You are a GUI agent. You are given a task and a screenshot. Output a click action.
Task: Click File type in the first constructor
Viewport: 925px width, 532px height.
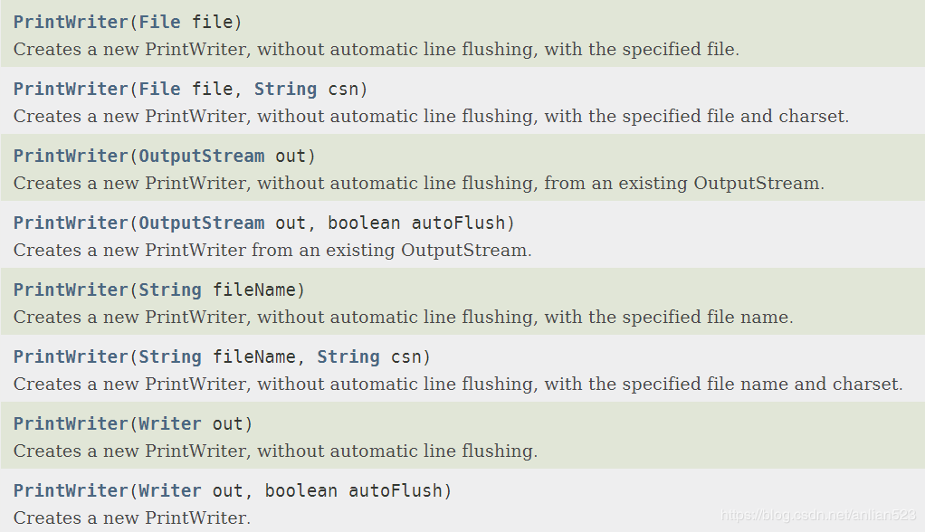159,23
